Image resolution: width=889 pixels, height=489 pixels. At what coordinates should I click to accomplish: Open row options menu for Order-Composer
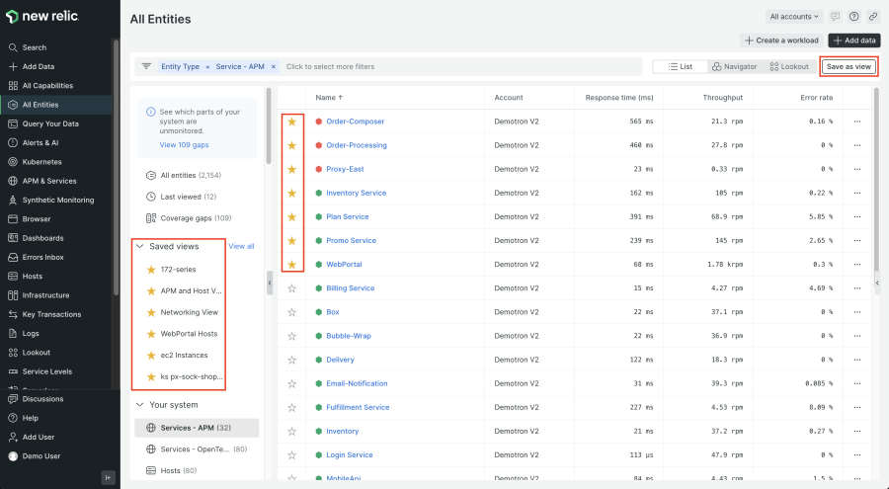857,122
